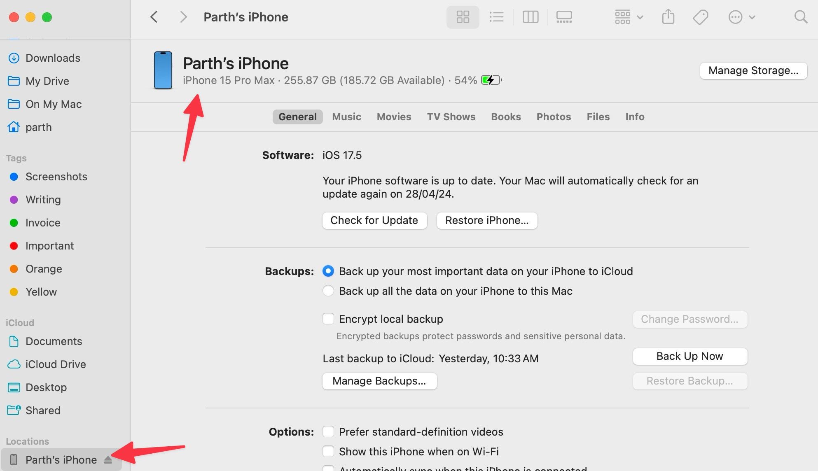Switch to the Files tab
This screenshot has width=818, height=471.
[598, 116]
